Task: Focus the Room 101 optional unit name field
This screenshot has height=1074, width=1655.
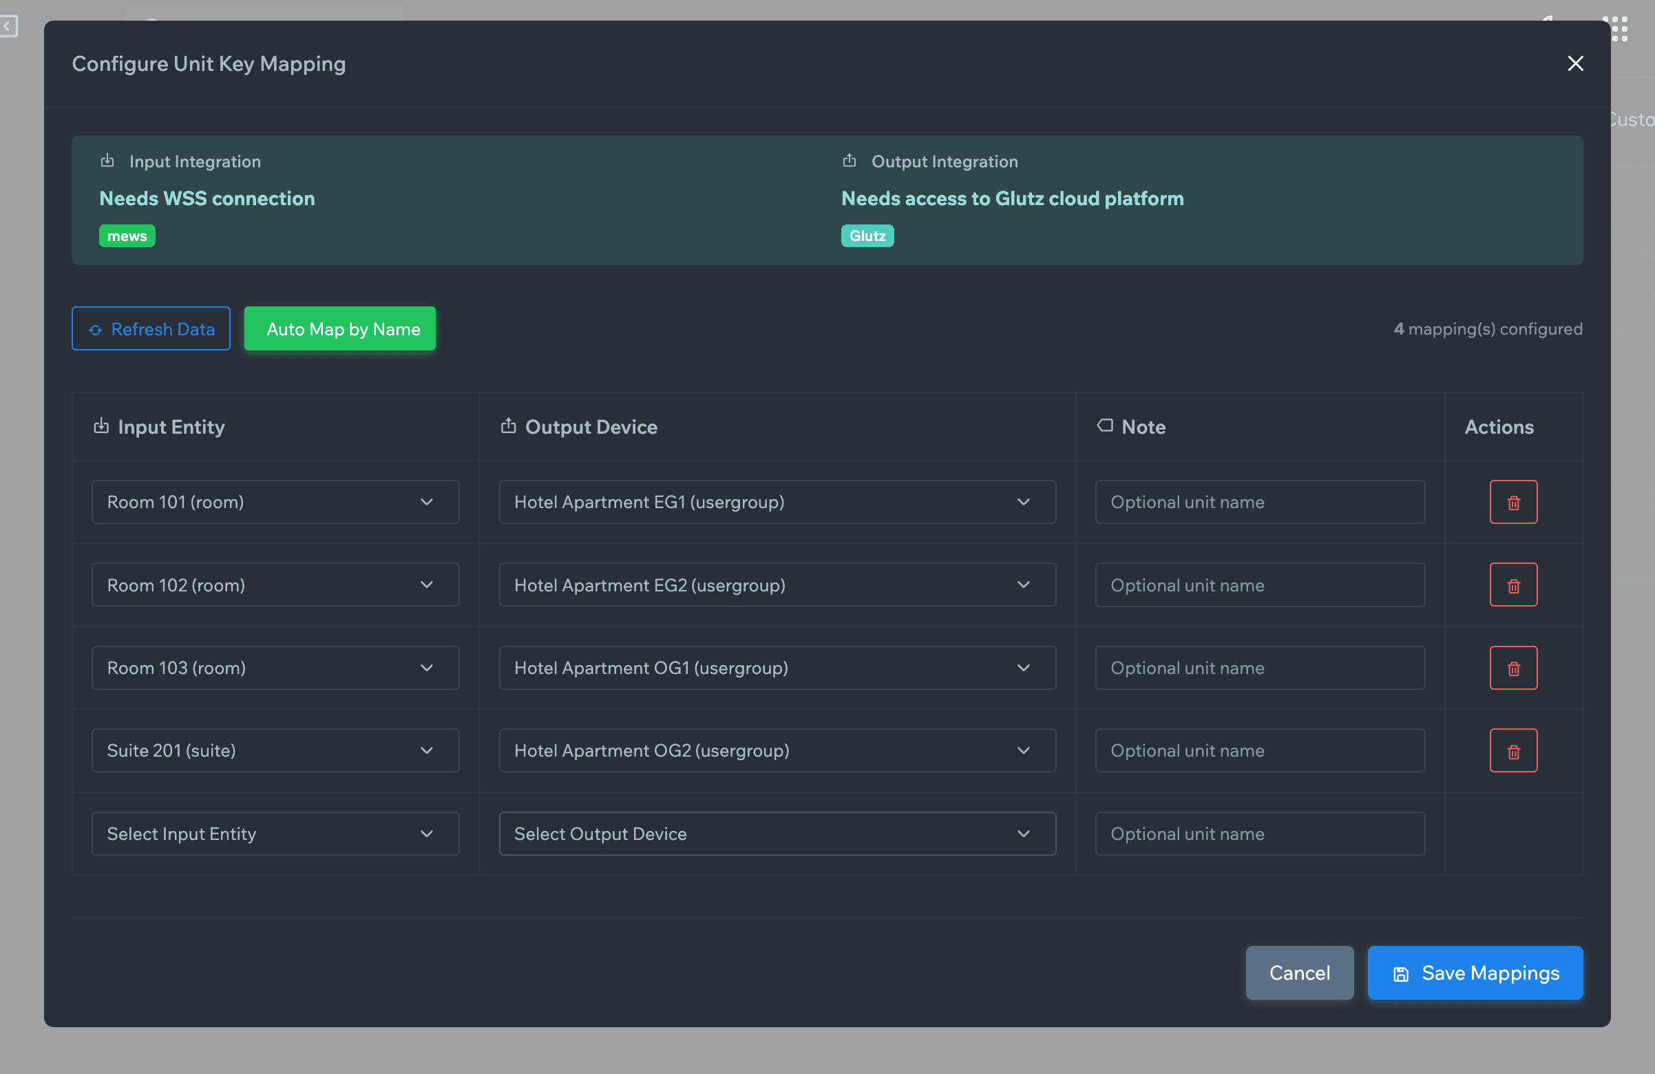Action: [1259, 501]
